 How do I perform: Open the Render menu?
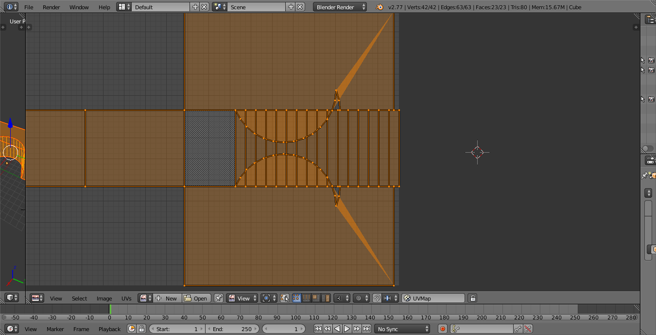point(51,7)
